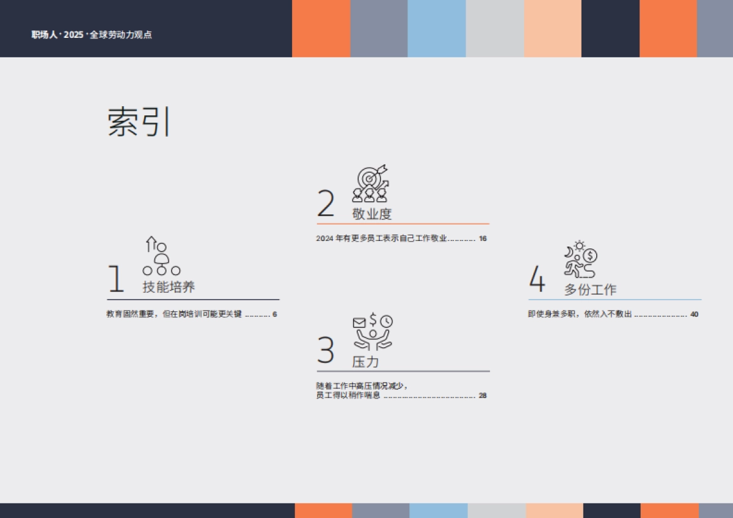733x518 pixels.
Task: Click the arrow above the person in 技能培养 icon
Action: click(x=150, y=243)
